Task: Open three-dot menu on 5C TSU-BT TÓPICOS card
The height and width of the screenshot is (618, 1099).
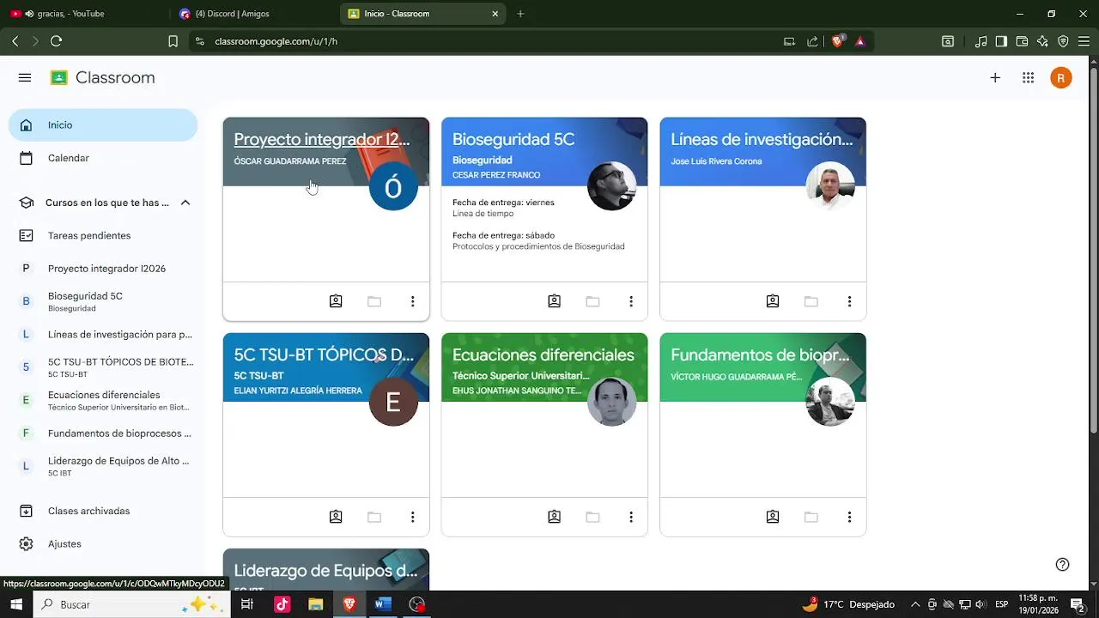Action: [413, 517]
